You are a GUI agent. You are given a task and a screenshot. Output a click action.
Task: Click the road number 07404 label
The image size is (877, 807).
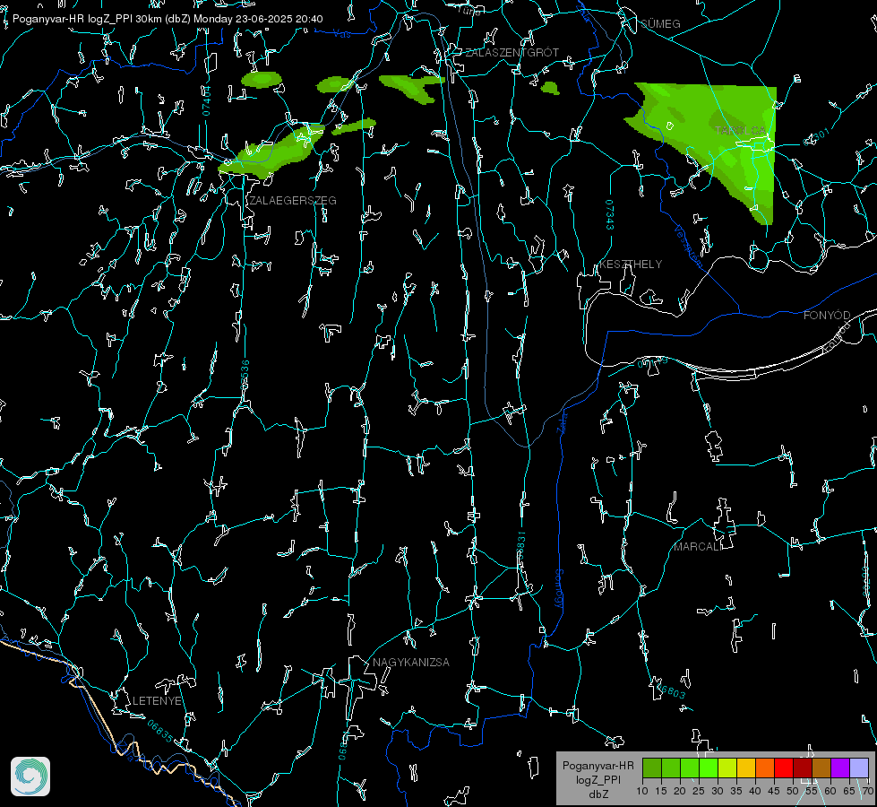pyautogui.click(x=207, y=101)
